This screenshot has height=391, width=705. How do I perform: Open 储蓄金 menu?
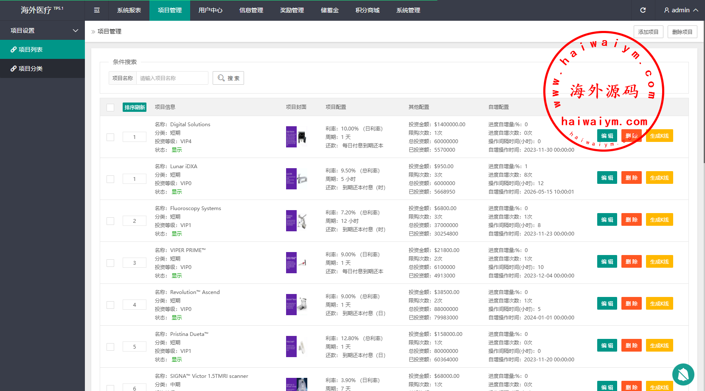click(x=330, y=10)
